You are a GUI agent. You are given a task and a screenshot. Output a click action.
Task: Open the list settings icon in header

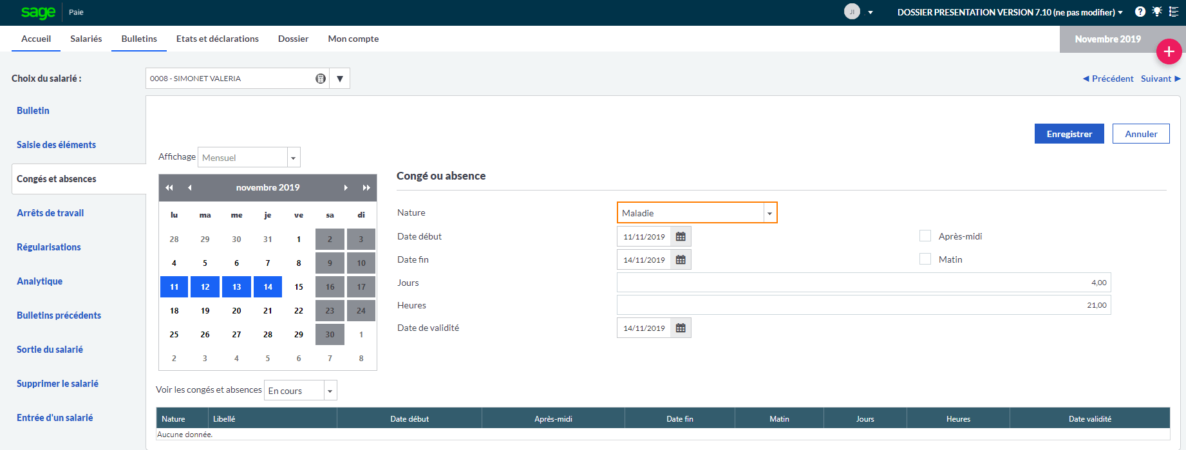(x=1174, y=12)
